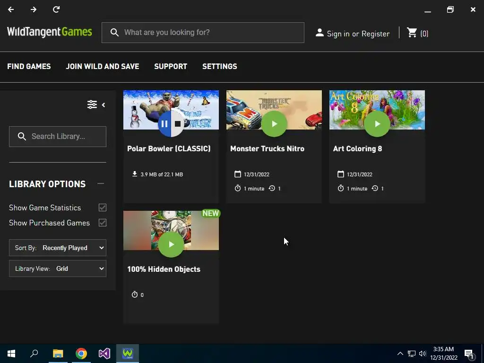
Task: Click Monster Trucks Nitro play count icon
Action: pyautogui.click(x=272, y=188)
